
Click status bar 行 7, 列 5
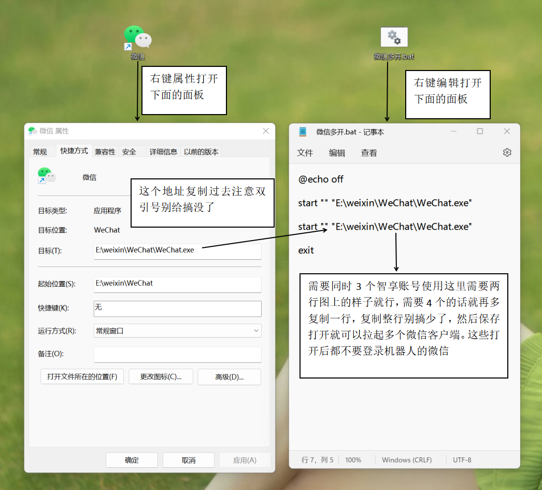pos(317,460)
